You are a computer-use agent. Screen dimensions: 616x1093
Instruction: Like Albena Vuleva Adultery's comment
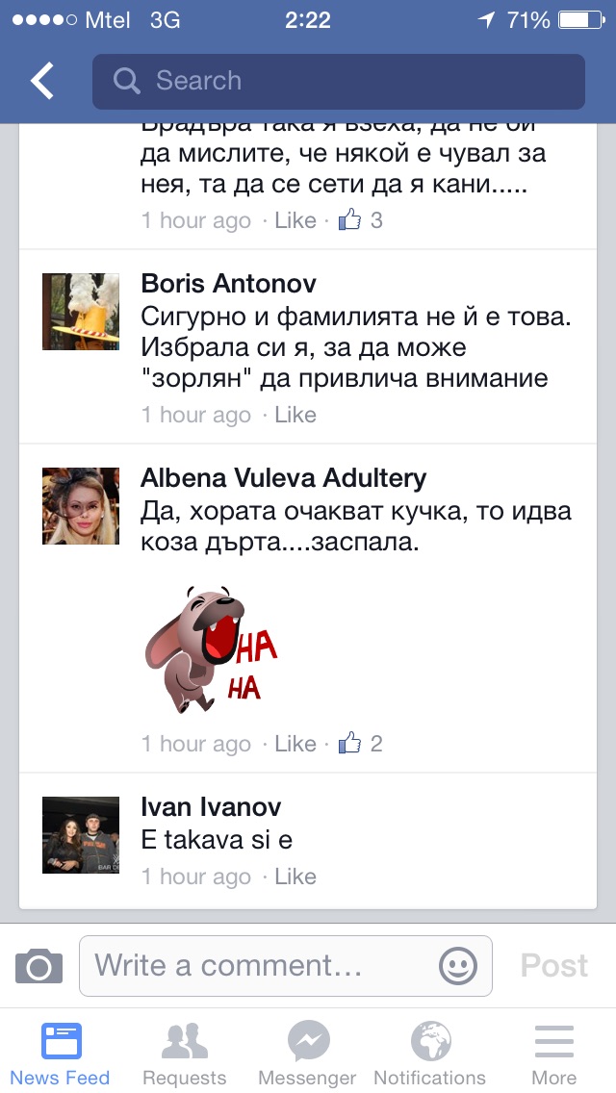point(295,744)
